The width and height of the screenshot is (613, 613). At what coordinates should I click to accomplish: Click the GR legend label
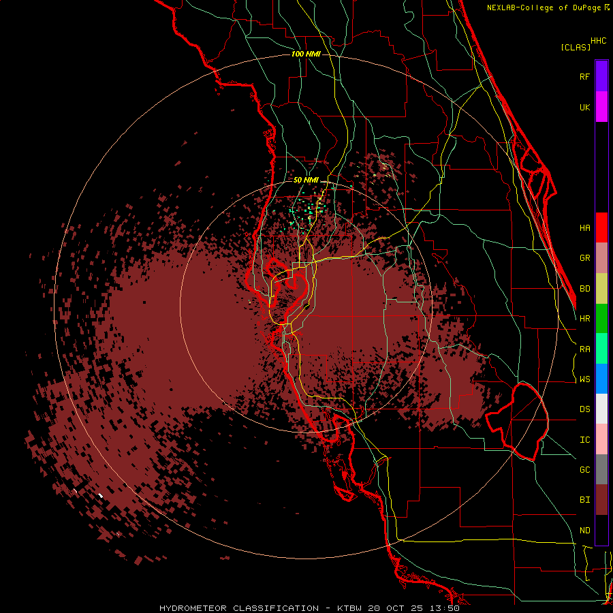click(x=584, y=258)
